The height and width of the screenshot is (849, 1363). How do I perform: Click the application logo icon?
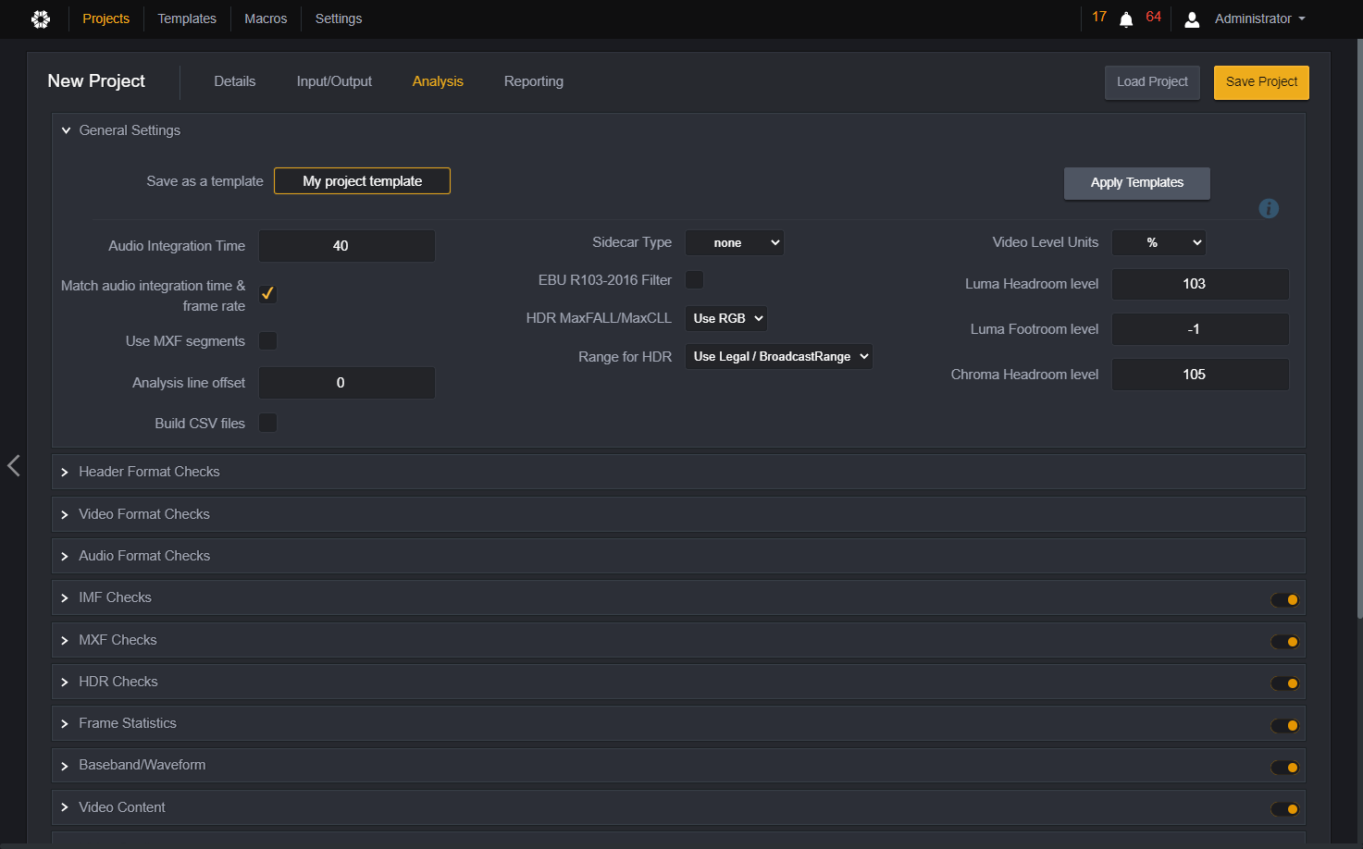coord(41,18)
